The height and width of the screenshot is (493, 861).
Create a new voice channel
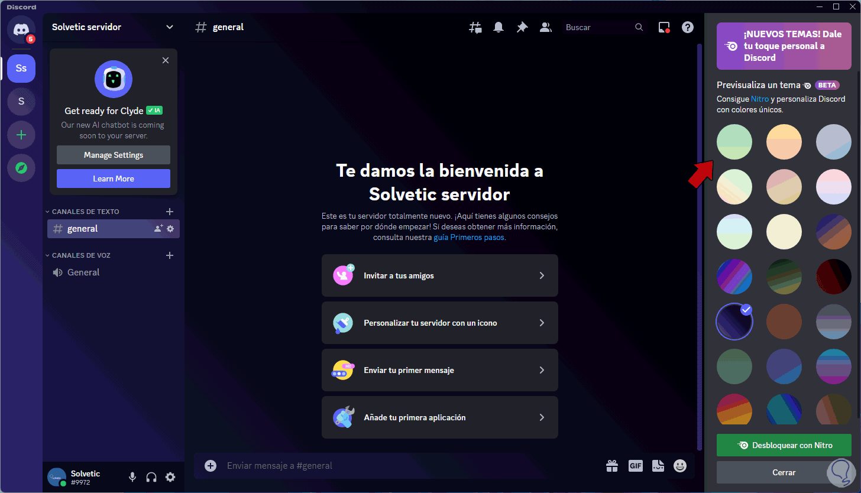pos(170,255)
